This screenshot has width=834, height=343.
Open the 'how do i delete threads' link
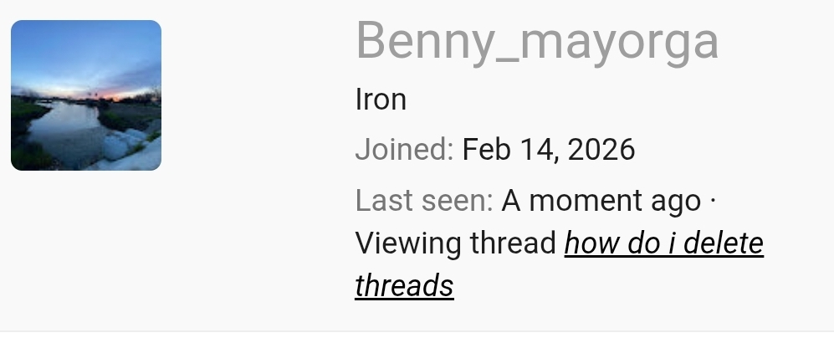click(559, 264)
